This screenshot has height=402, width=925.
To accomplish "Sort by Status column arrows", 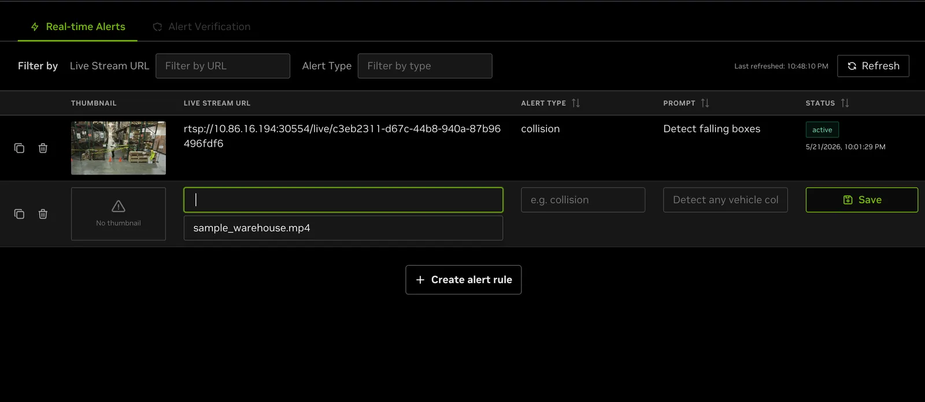I will (x=845, y=103).
